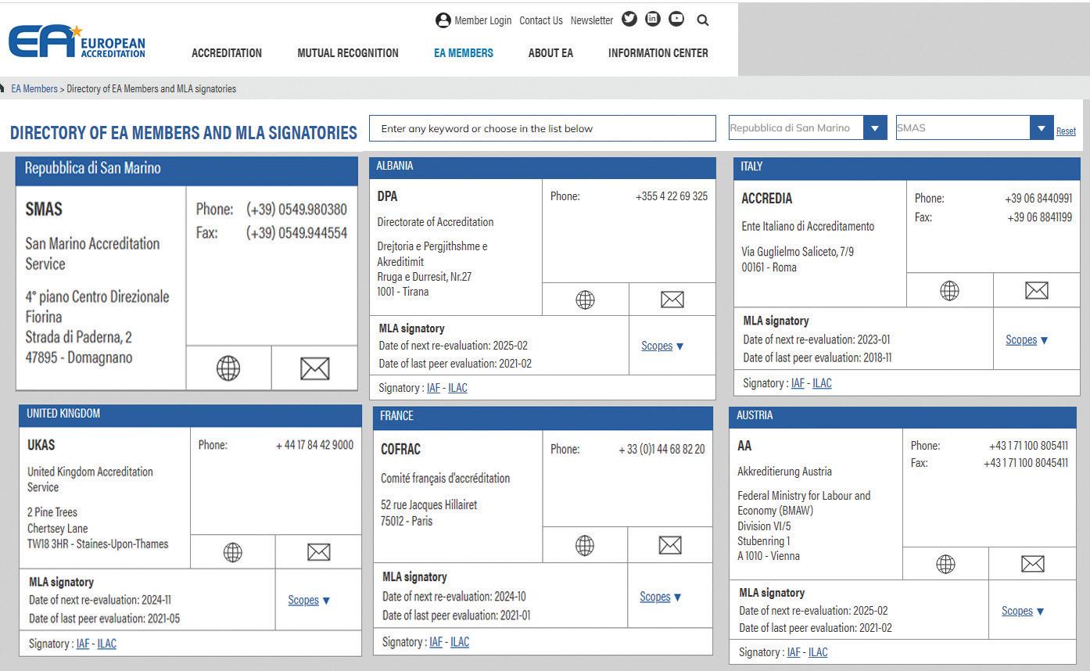Click UKAS email envelope icon
Viewport: 1090px width, 671px height.
[x=319, y=552]
